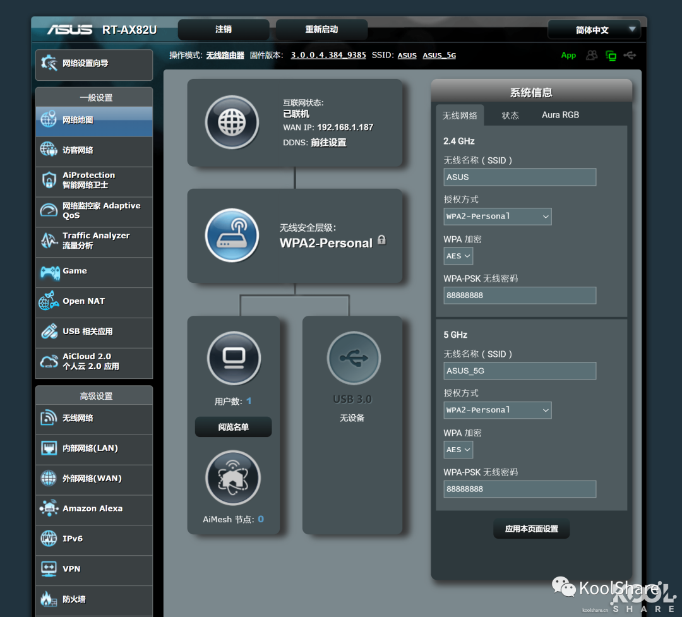Click the AiMesh node count 0
682x617 pixels.
pos(261,518)
